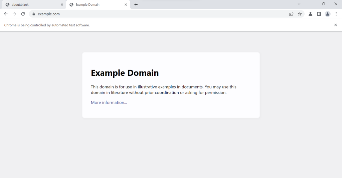Share this page using the share icon
342x178 pixels.
291,14
